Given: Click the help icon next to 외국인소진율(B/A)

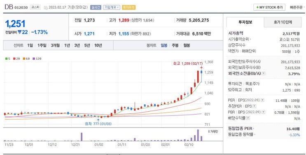Looking at the screenshot, I should [x=263, y=73].
